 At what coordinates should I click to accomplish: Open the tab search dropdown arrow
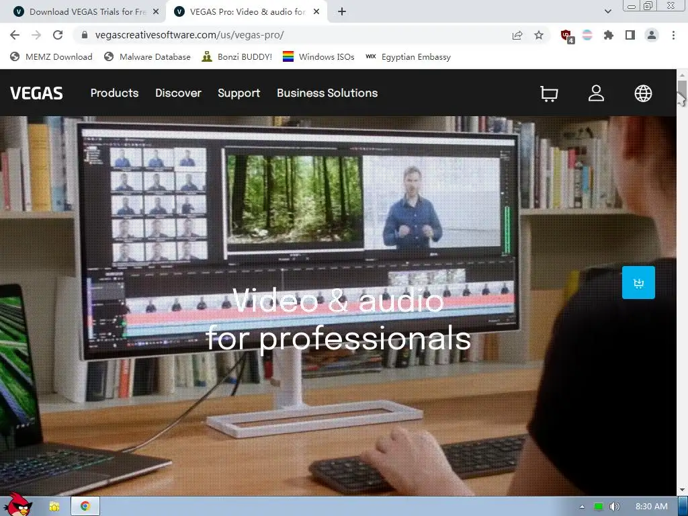click(x=607, y=12)
